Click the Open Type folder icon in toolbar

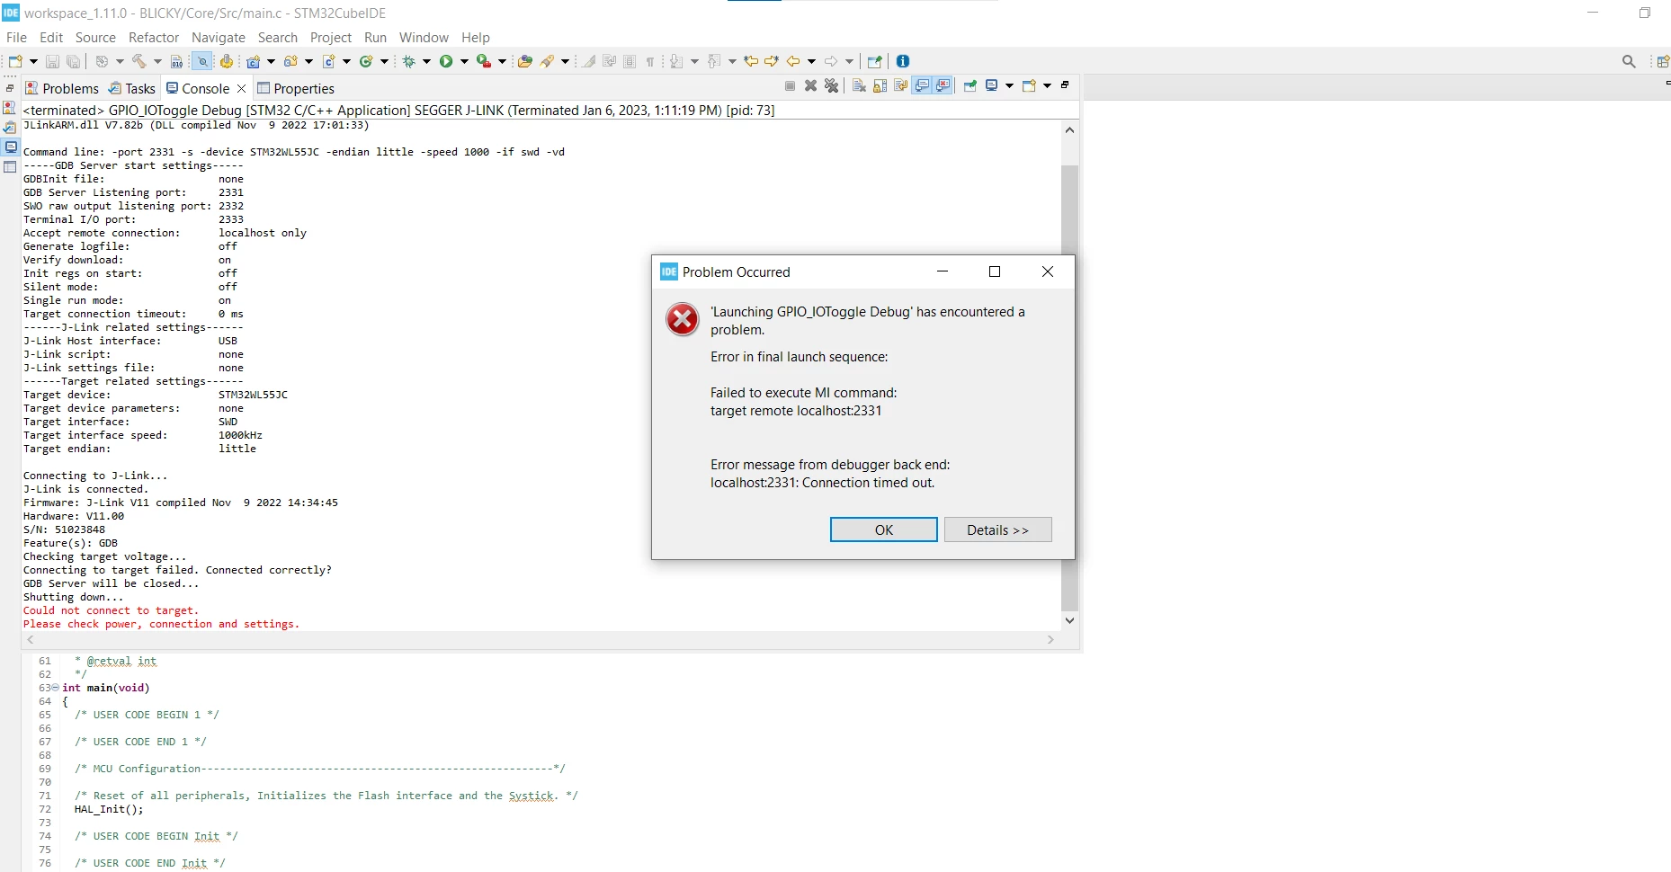pyautogui.click(x=525, y=61)
